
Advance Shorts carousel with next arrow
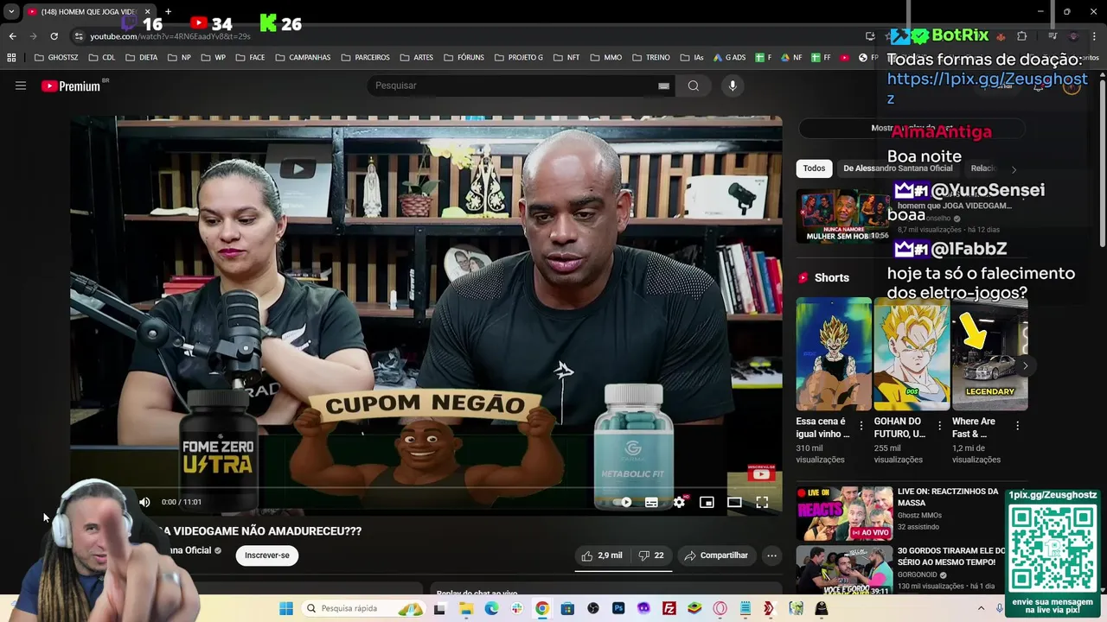coord(1025,365)
